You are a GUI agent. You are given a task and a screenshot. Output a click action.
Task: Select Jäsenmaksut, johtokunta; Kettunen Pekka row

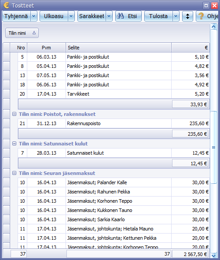(114, 238)
